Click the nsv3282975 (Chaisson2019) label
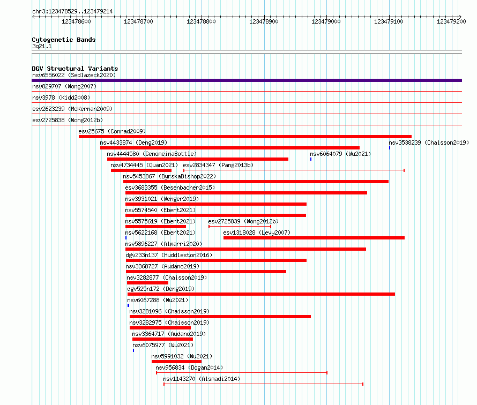This screenshot has width=477, height=405. click(169, 322)
